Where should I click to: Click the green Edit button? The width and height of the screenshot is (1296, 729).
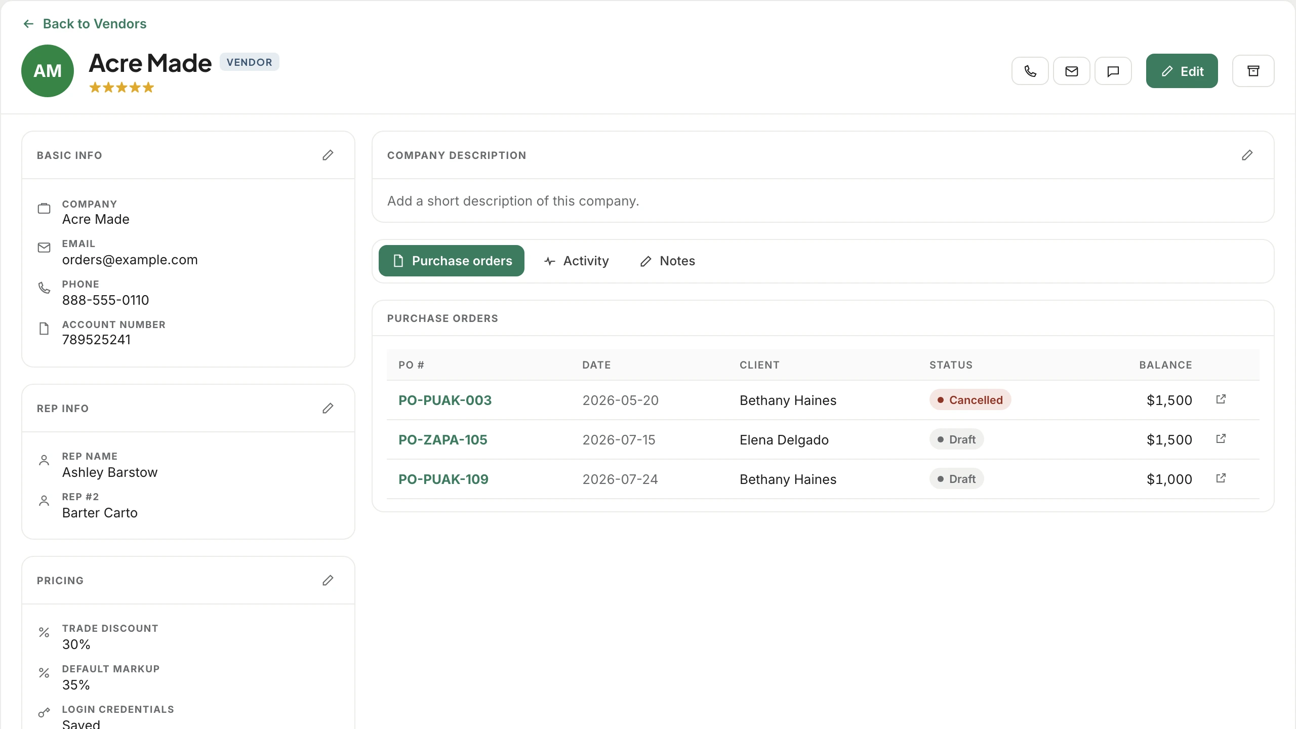tap(1182, 71)
